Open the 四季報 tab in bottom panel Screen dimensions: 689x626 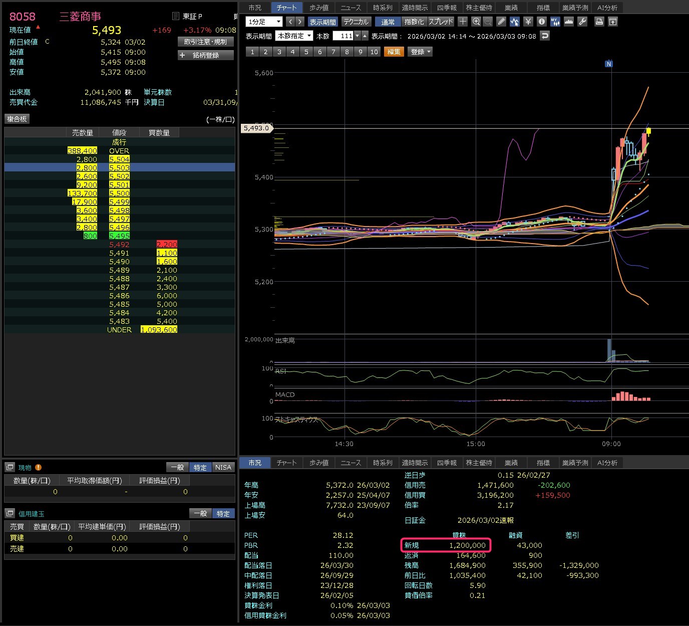[447, 463]
